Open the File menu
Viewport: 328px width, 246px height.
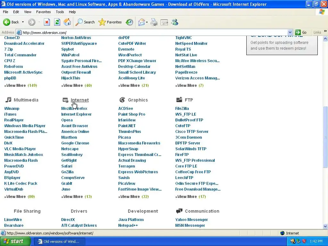[6, 12]
